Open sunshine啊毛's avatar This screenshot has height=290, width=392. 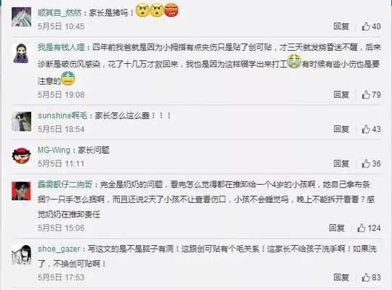click(x=22, y=122)
